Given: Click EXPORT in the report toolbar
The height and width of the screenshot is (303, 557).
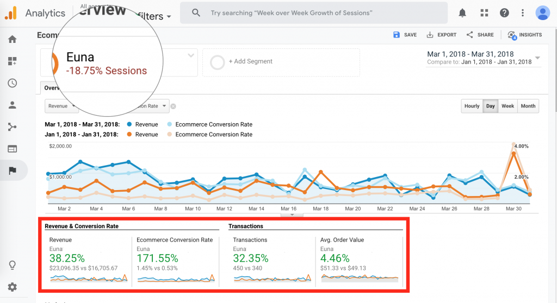Looking at the screenshot, I should [441, 35].
